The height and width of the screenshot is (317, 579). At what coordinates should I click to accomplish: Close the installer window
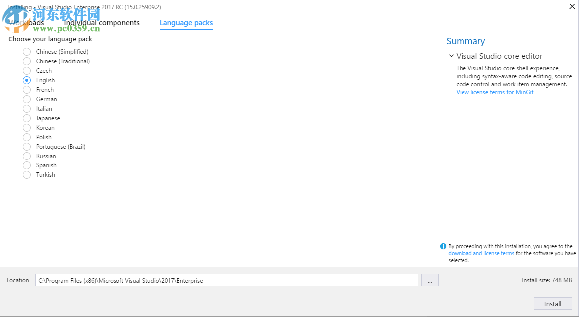pyautogui.click(x=572, y=6)
